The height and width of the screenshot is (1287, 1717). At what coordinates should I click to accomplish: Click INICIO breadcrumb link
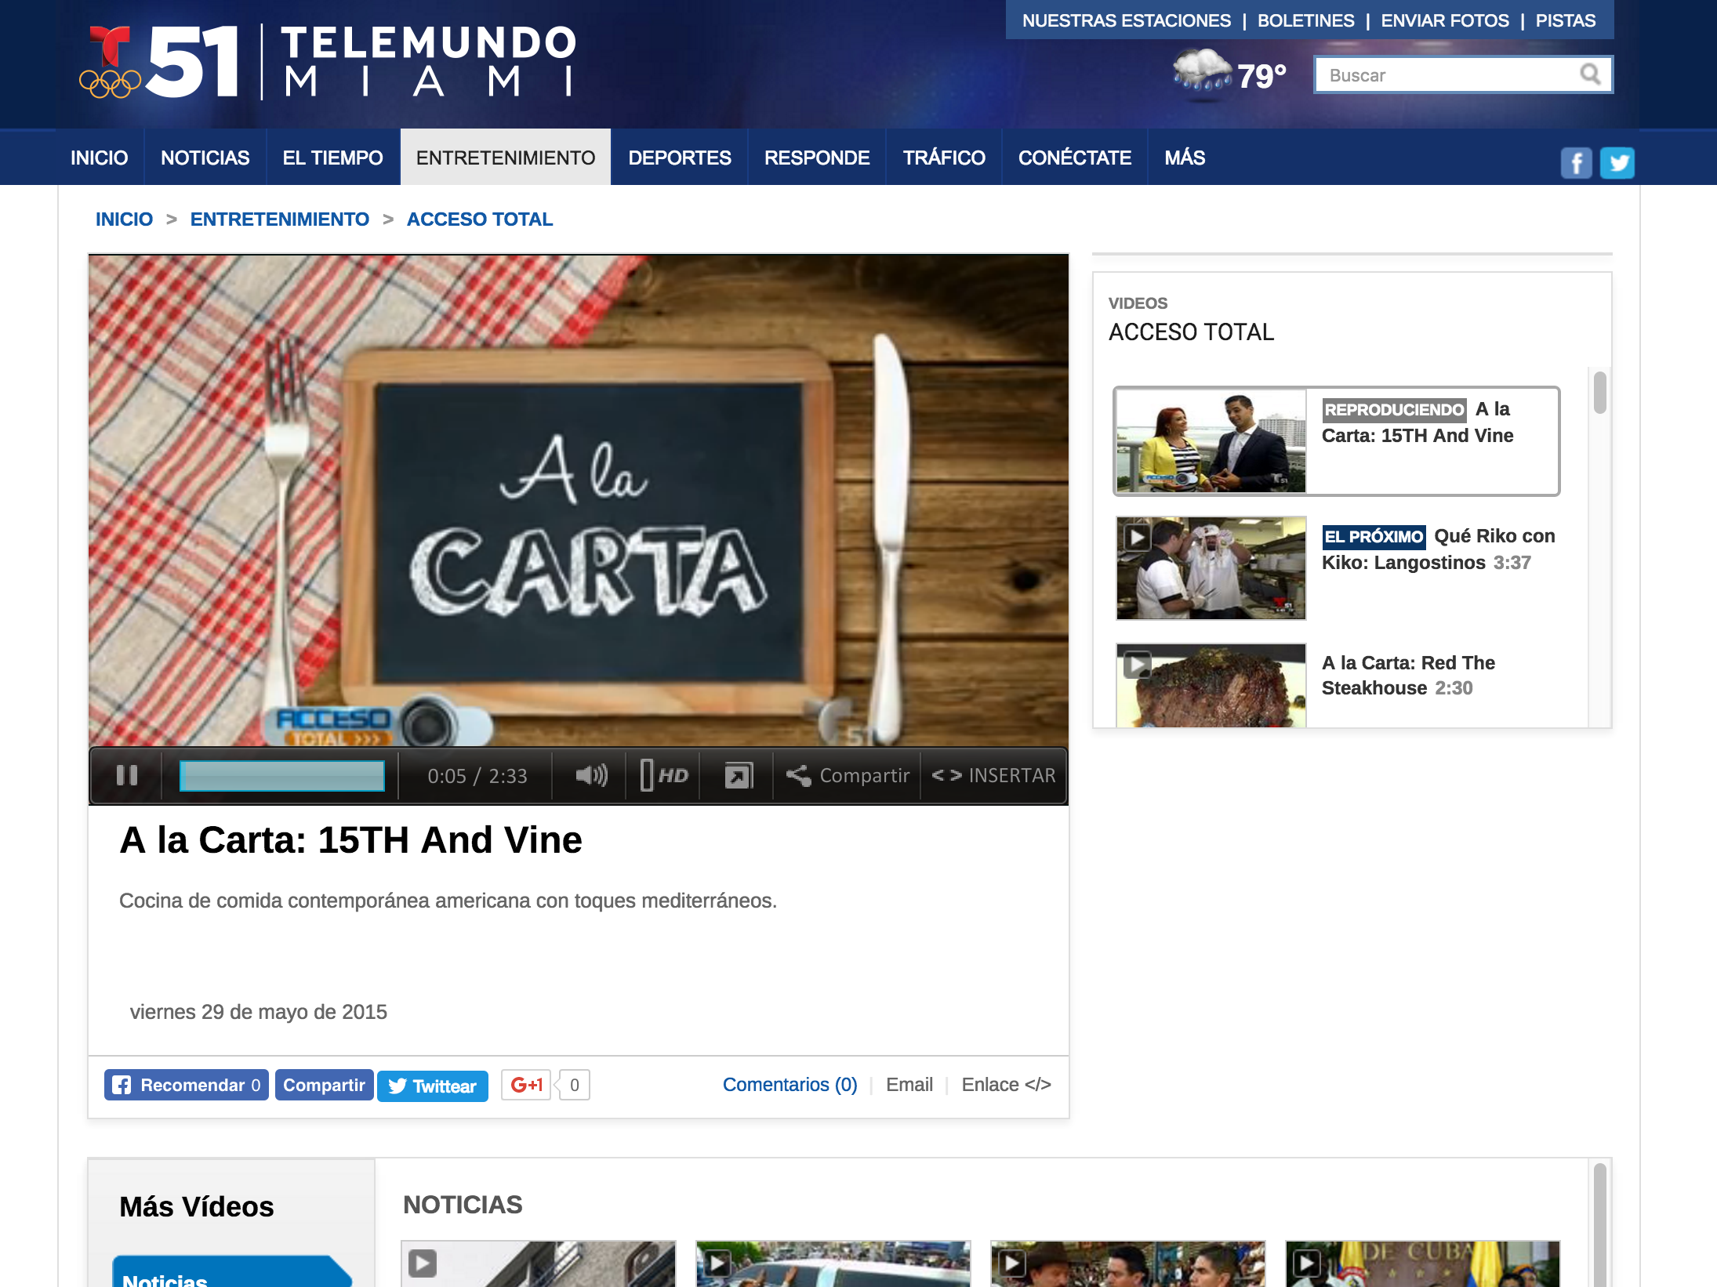point(124,219)
